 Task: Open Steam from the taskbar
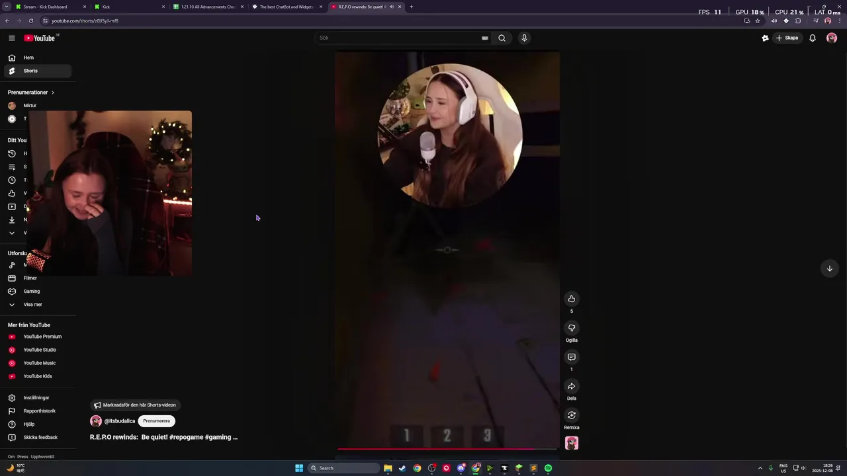(402, 468)
